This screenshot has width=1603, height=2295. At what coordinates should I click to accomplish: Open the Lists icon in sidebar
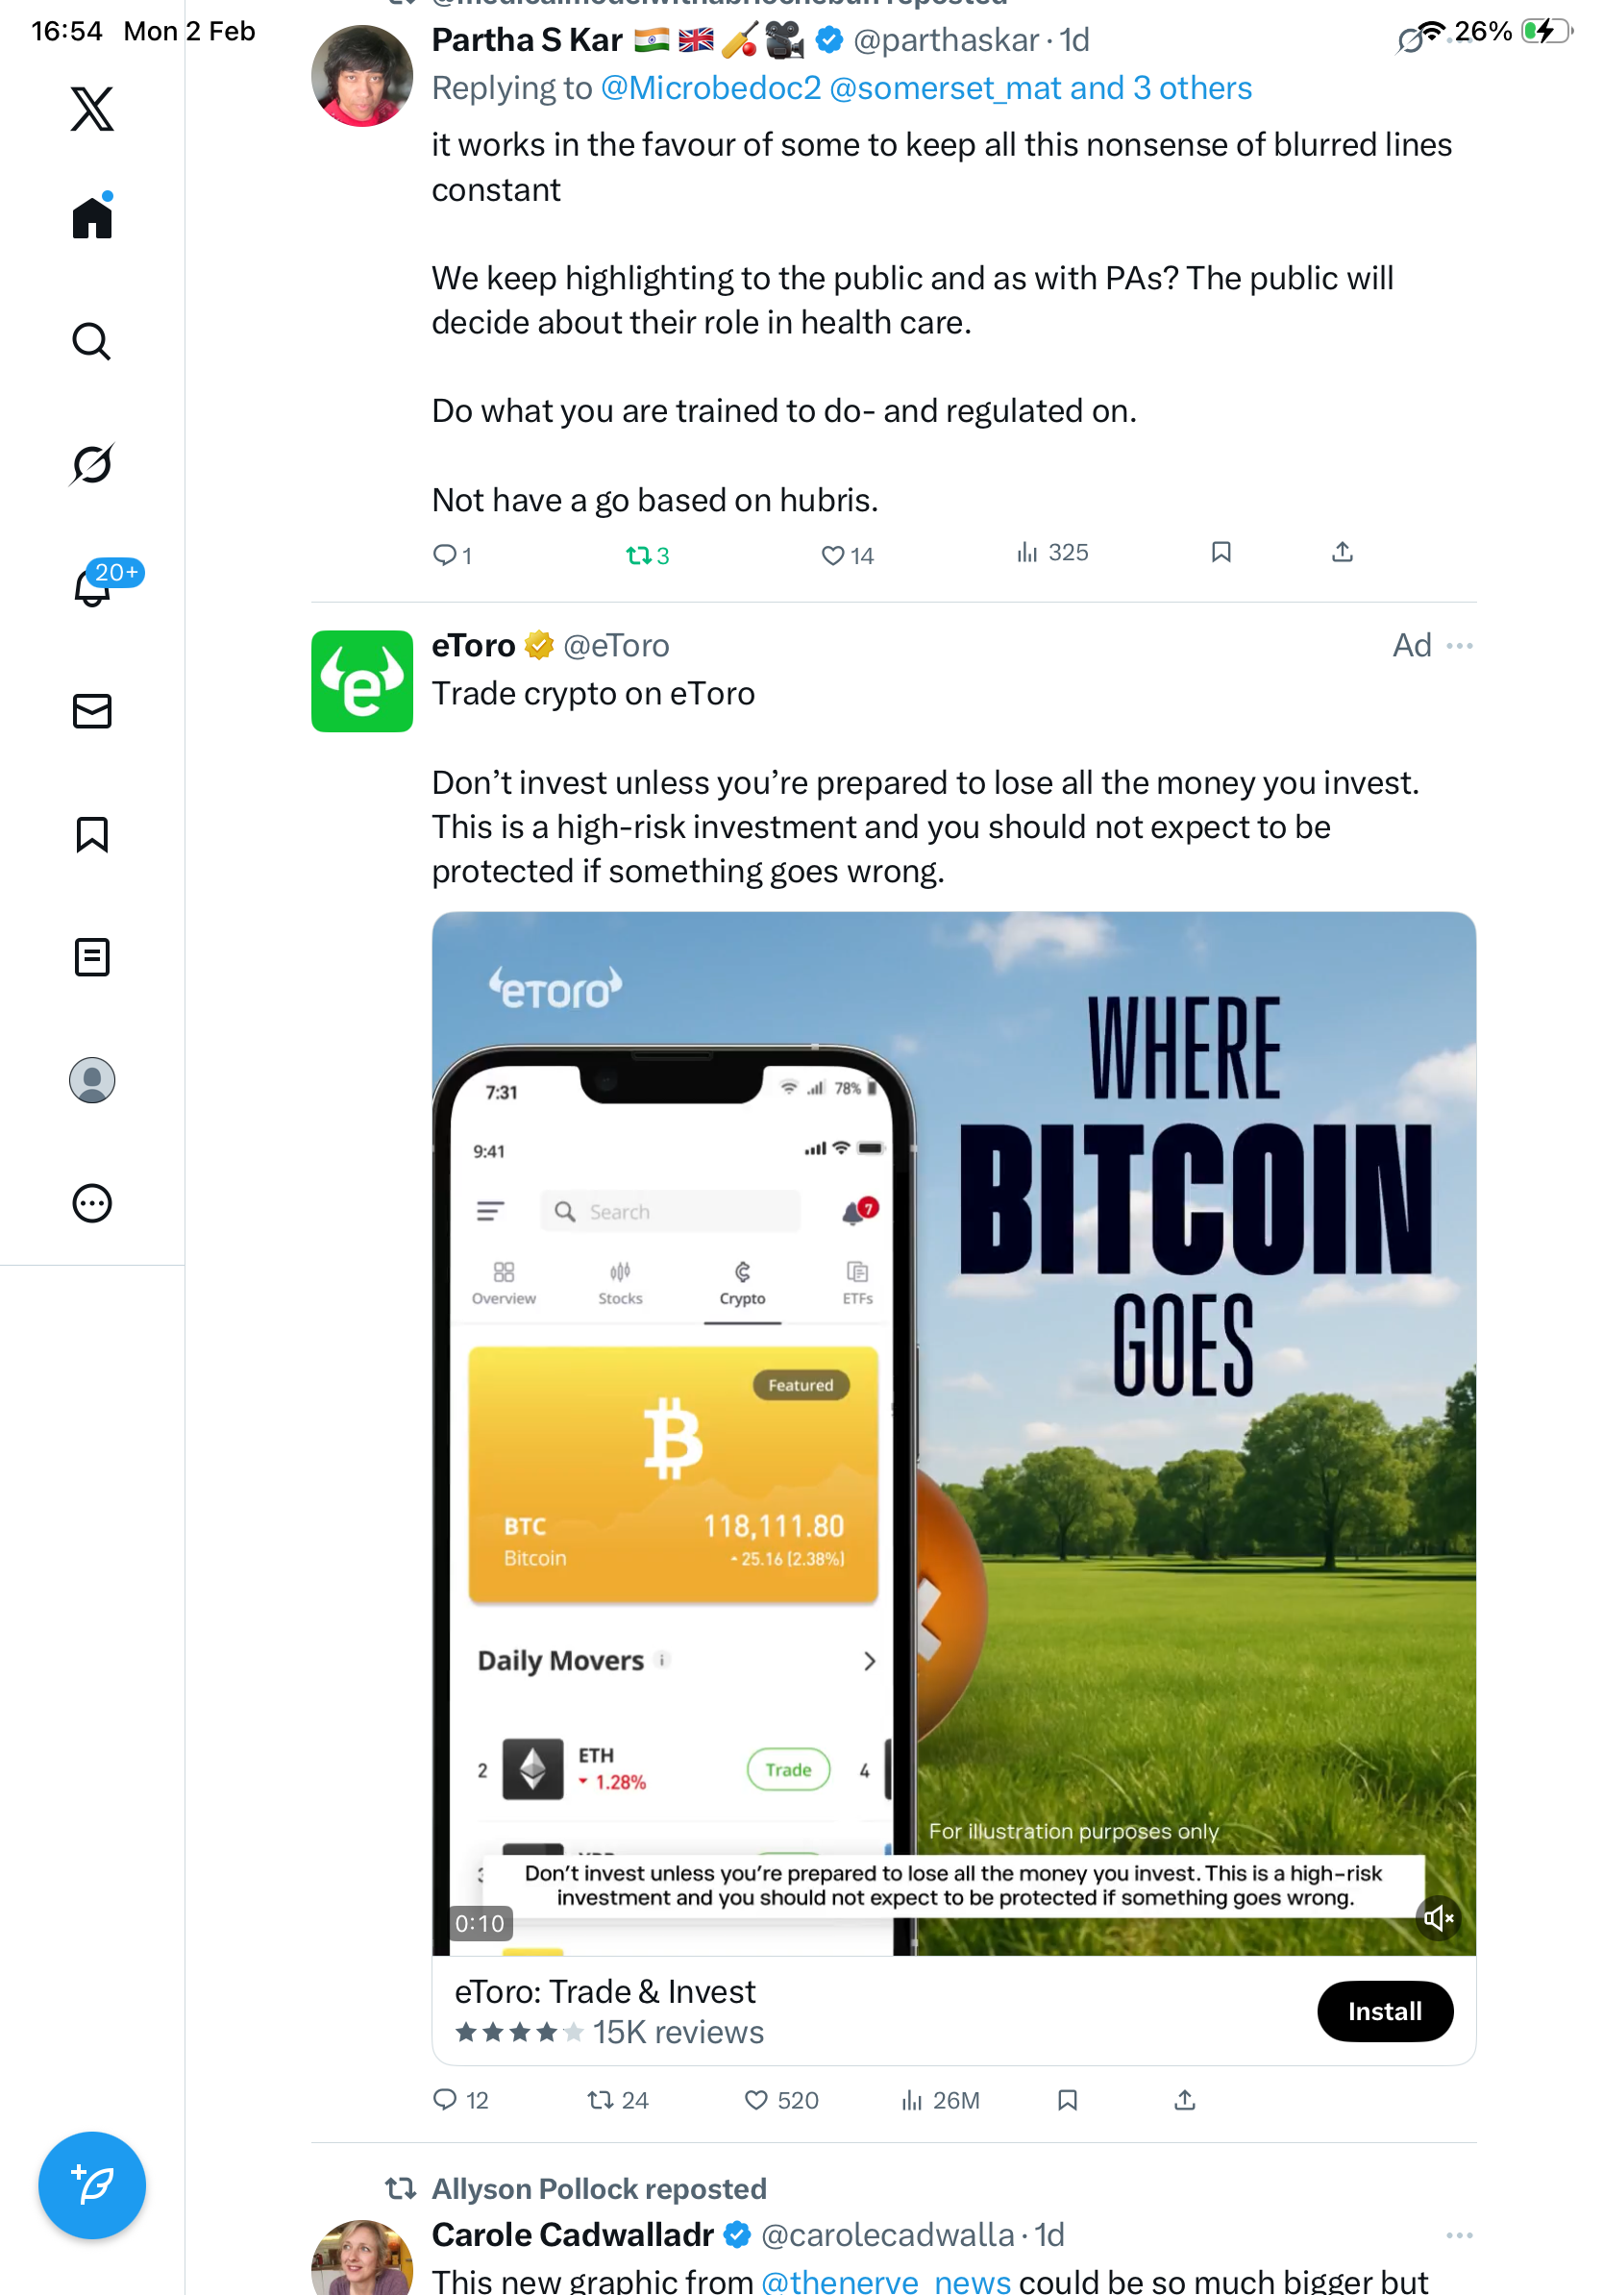[92, 956]
